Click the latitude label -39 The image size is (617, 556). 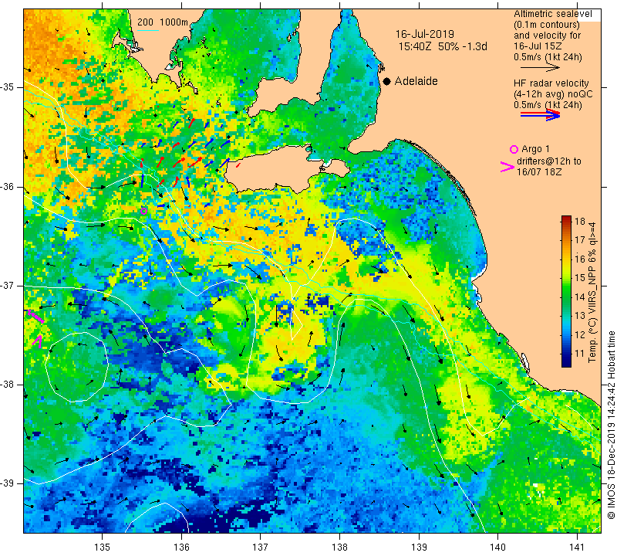click(x=8, y=483)
